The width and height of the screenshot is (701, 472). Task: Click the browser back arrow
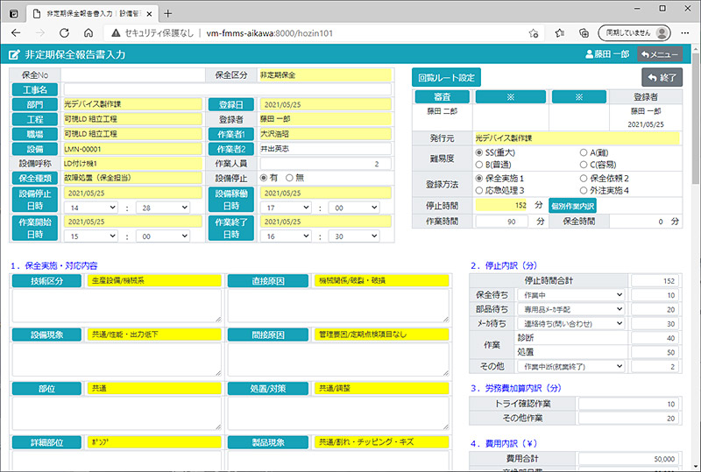tap(16, 32)
